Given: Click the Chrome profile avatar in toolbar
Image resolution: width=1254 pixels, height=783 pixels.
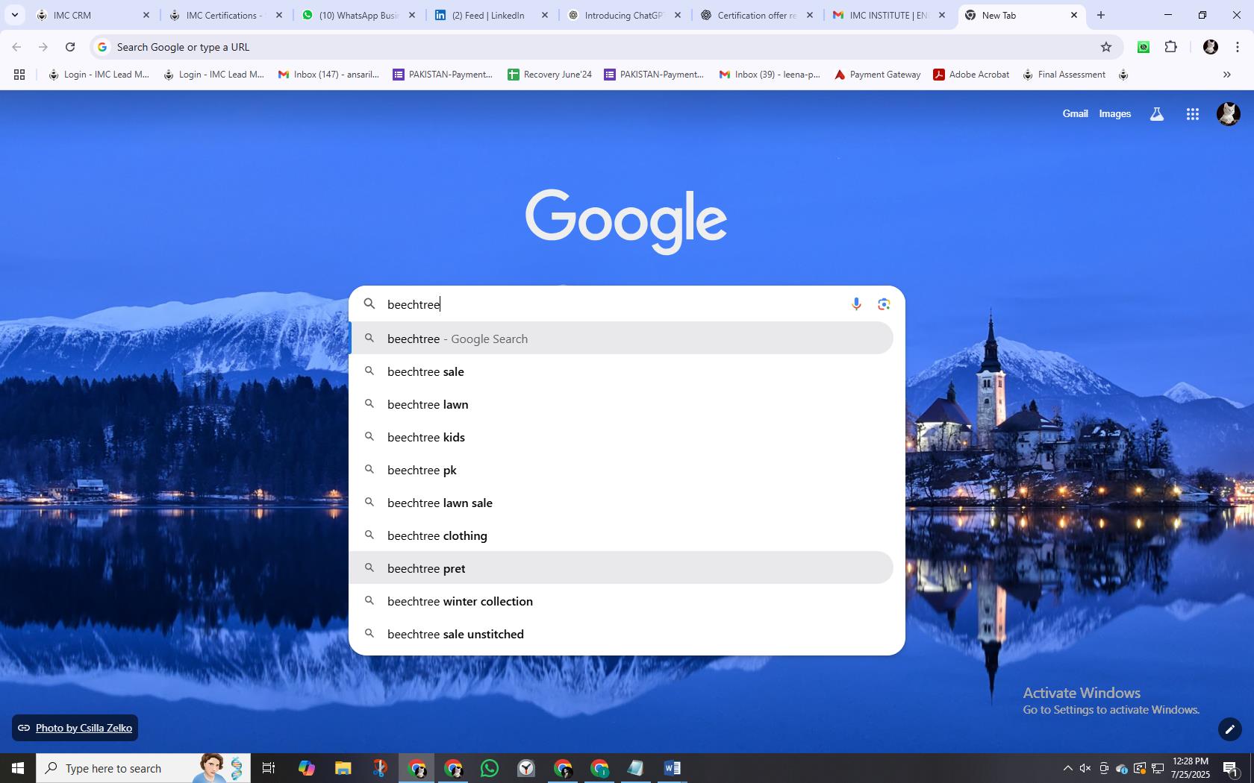Looking at the screenshot, I should point(1211,47).
